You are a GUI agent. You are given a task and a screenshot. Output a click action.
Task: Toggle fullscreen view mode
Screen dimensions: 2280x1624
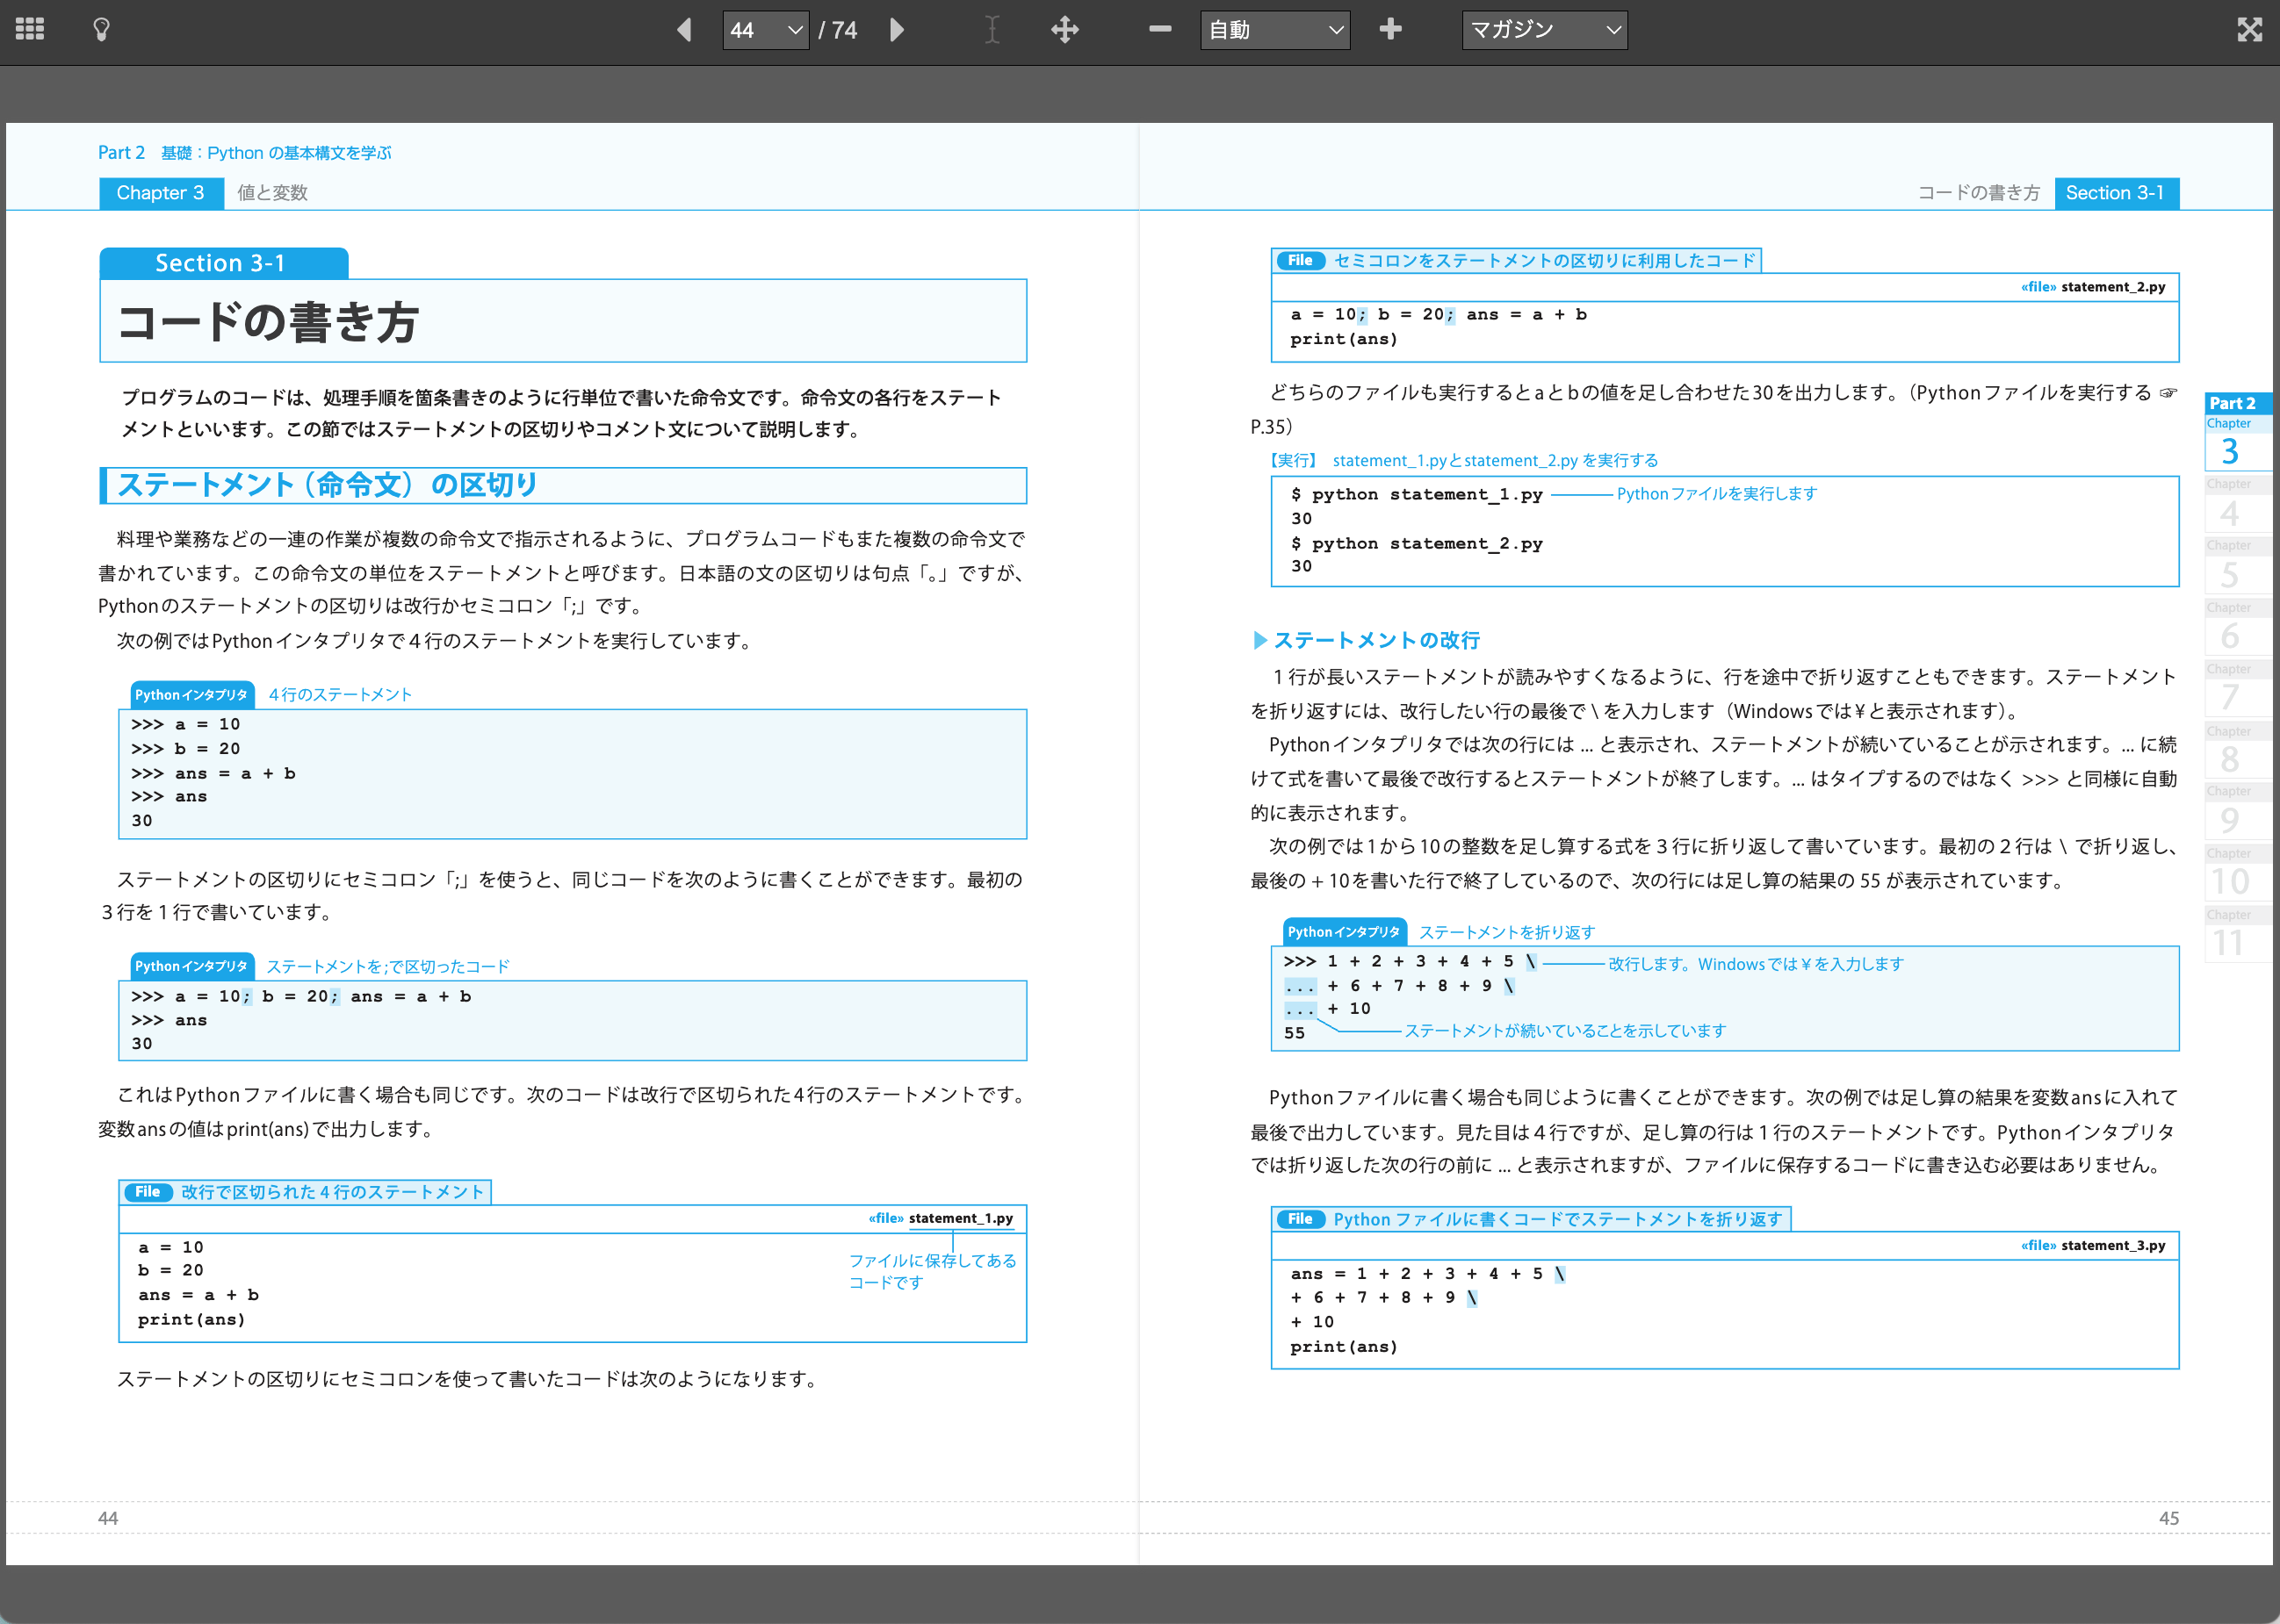2248,30
